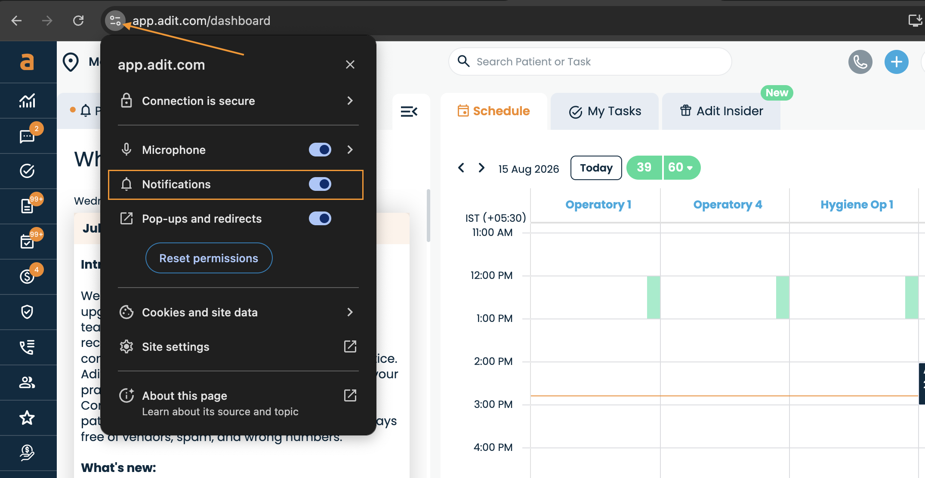Switch to the Adit Insider tab

pos(721,111)
